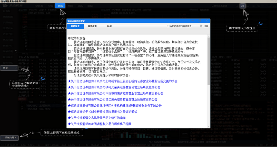Open the 港股通交易风险揭示书 revision notice

tap(97, 118)
